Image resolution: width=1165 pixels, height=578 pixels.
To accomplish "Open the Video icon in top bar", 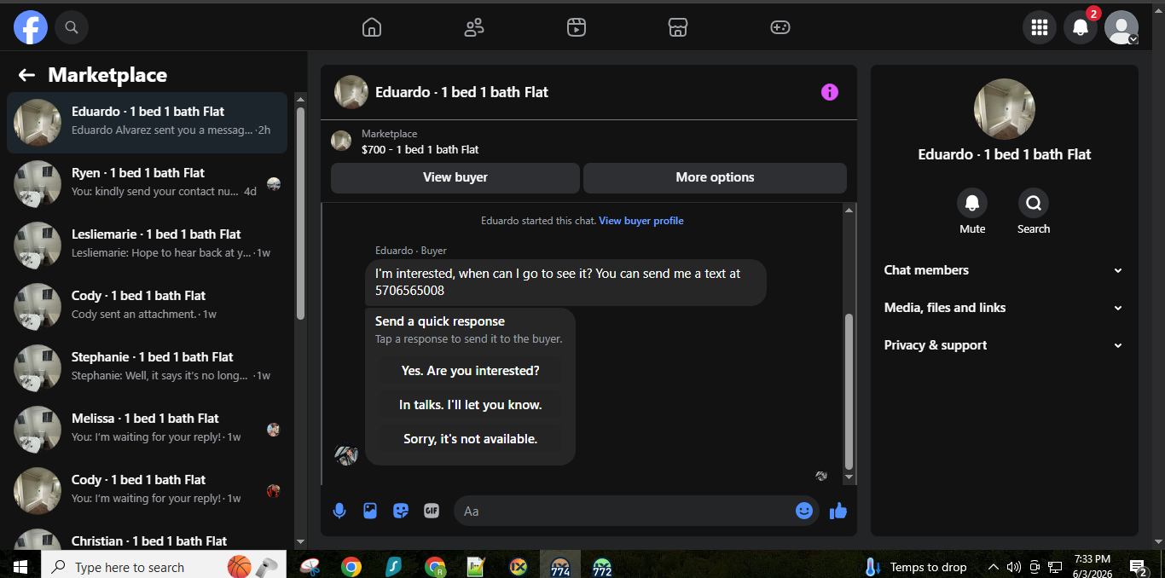I will (x=577, y=27).
